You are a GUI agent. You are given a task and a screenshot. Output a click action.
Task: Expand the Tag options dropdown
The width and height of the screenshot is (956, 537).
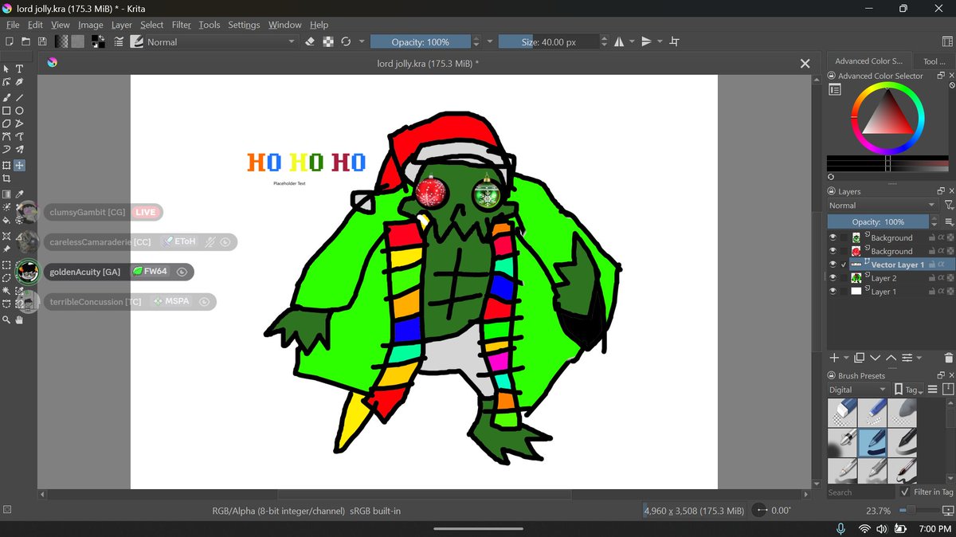[908, 390]
